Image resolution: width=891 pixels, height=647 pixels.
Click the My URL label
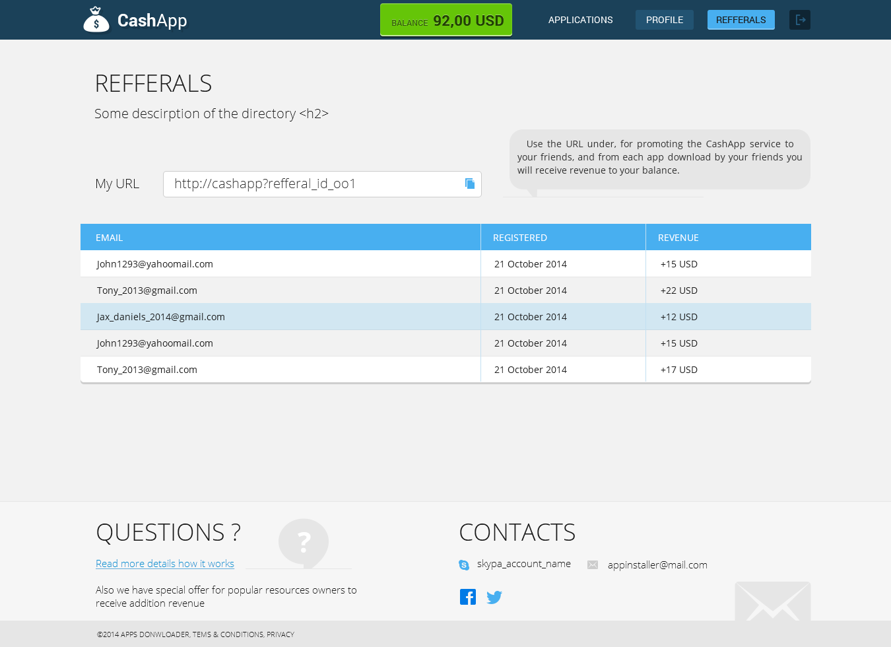[117, 184]
